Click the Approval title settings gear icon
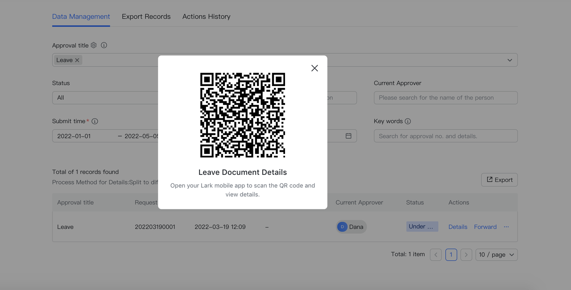 (x=94, y=45)
